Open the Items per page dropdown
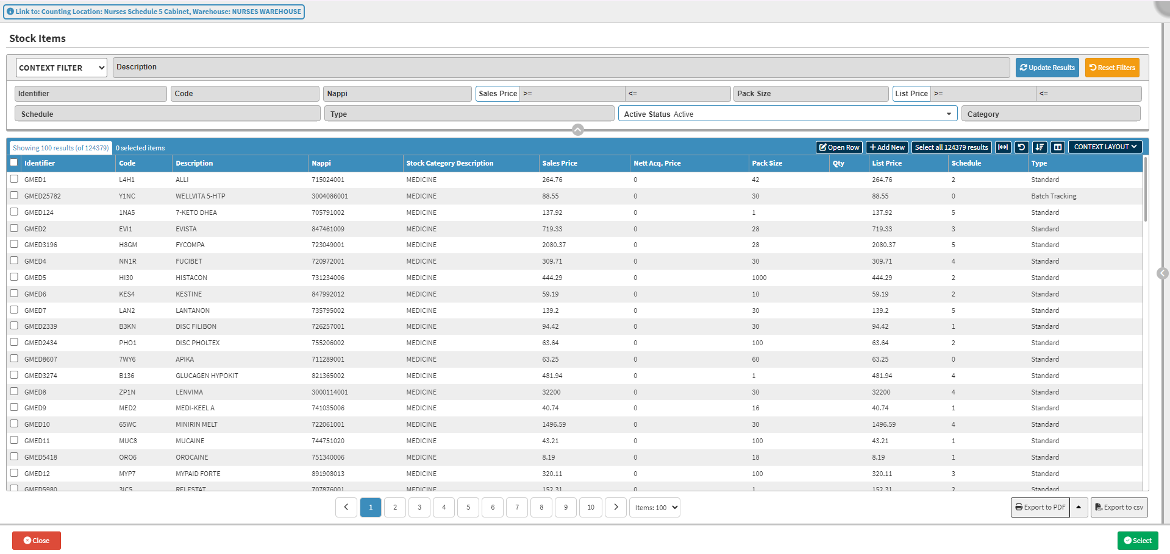The image size is (1170, 554). tap(654, 507)
